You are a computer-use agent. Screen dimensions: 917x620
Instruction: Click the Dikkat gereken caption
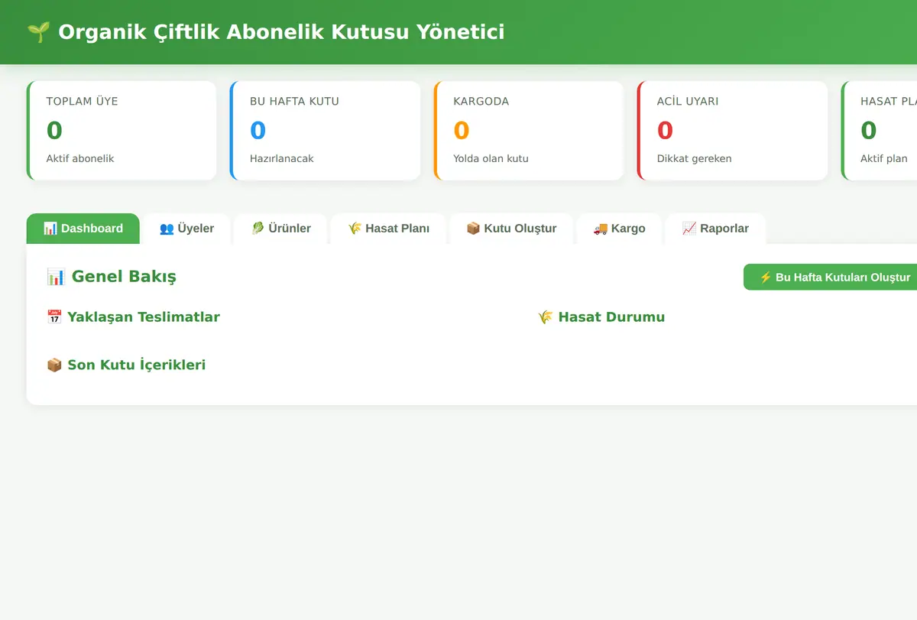coord(695,159)
